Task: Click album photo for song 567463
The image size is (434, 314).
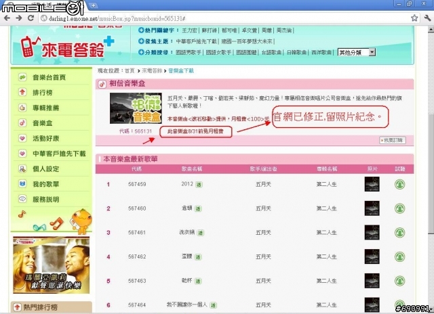Action: (x=372, y=281)
